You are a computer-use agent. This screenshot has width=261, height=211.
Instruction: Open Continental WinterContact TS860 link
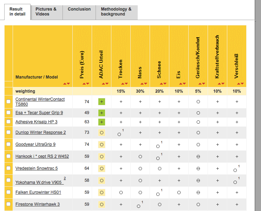tap(40, 102)
